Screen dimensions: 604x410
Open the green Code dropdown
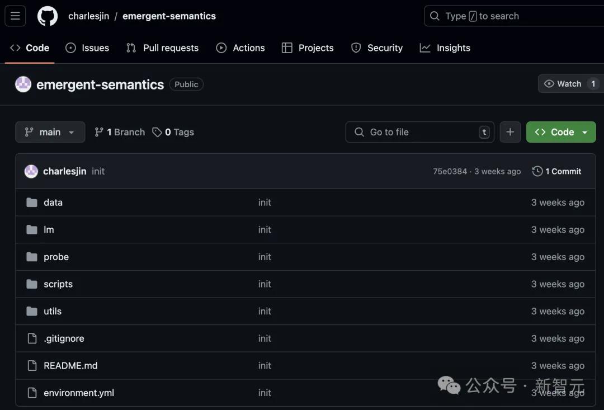click(561, 132)
